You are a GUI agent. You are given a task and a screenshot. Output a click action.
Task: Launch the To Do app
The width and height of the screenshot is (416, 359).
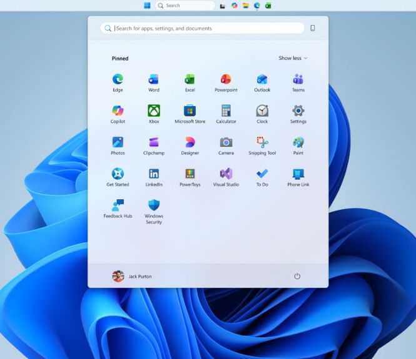point(262,178)
